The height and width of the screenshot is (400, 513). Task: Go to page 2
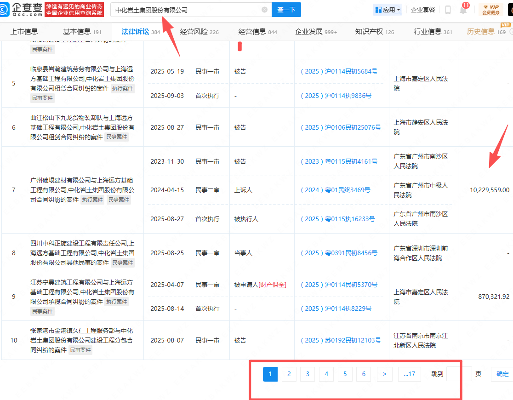(x=289, y=374)
